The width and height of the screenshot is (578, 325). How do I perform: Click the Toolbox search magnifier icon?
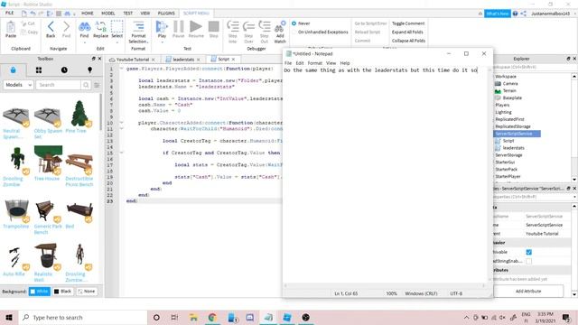click(86, 85)
